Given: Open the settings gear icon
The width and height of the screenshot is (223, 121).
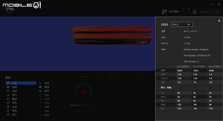Looking at the screenshot, I should coord(217,12).
